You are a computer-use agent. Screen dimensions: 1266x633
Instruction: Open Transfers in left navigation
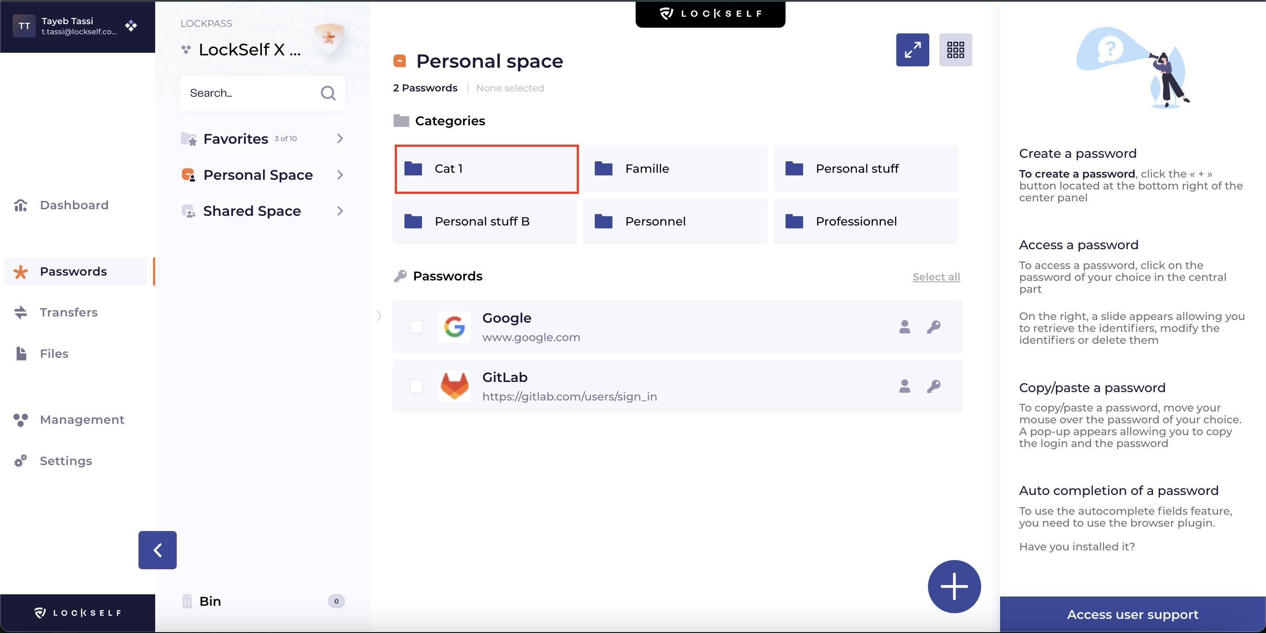[x=68, y=312]
